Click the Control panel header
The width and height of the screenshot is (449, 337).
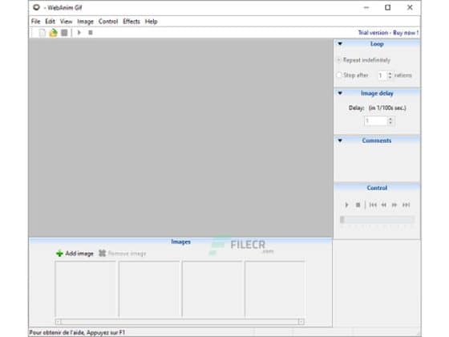click(377, 188)
